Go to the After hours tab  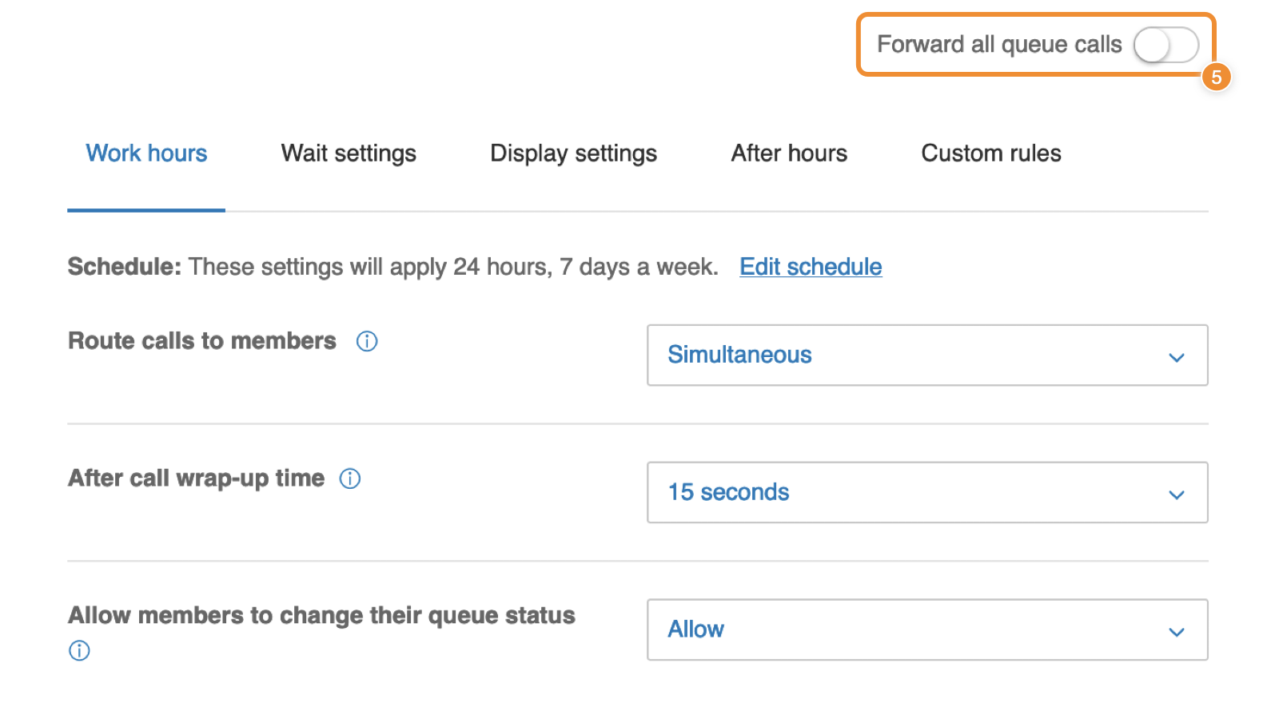[789, 153]
